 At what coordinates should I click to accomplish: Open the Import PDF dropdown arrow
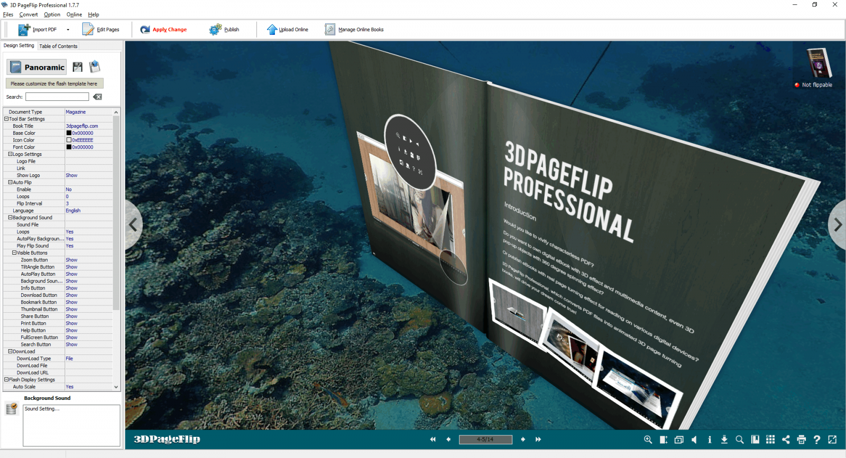tap(68, 30)
